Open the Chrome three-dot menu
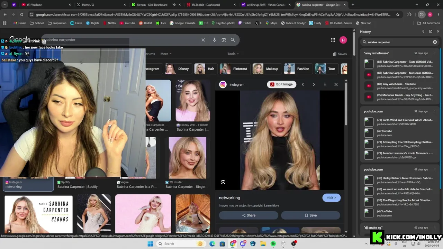This screenshot has height=249, width=443. 438,15
